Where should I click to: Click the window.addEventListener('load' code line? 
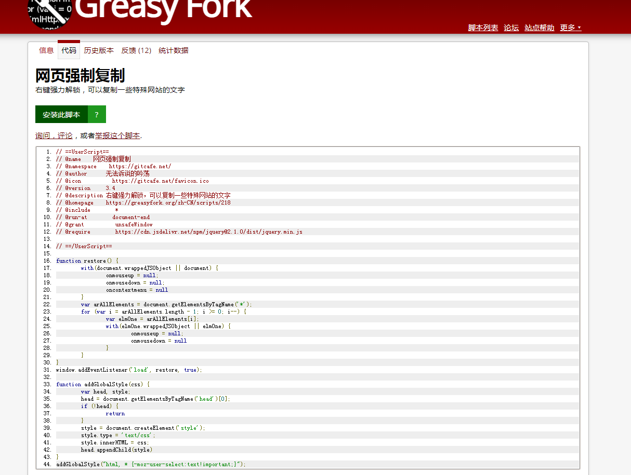click(x=129, y=370)
